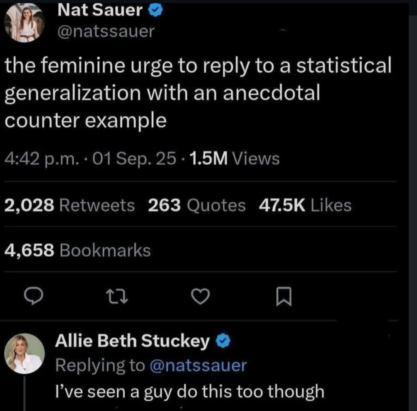
Task: Open the 4,658 Bookmarks count
Action: pos(77,251)
